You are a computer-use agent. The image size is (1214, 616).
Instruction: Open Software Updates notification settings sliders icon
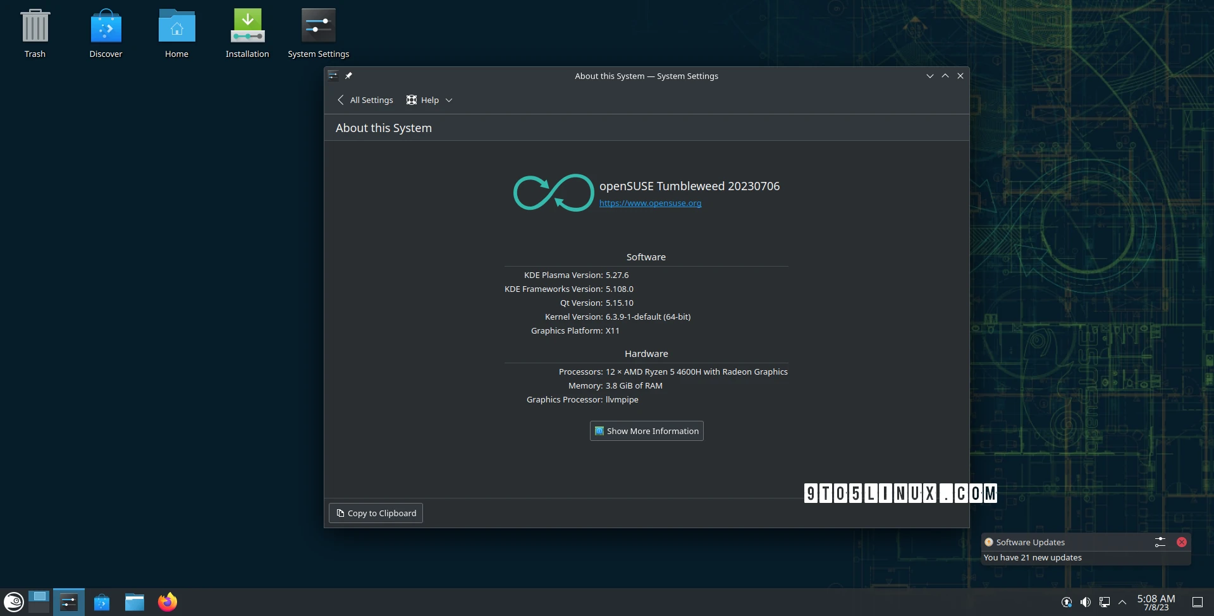pyautogui.click(x=1160, y=542)
